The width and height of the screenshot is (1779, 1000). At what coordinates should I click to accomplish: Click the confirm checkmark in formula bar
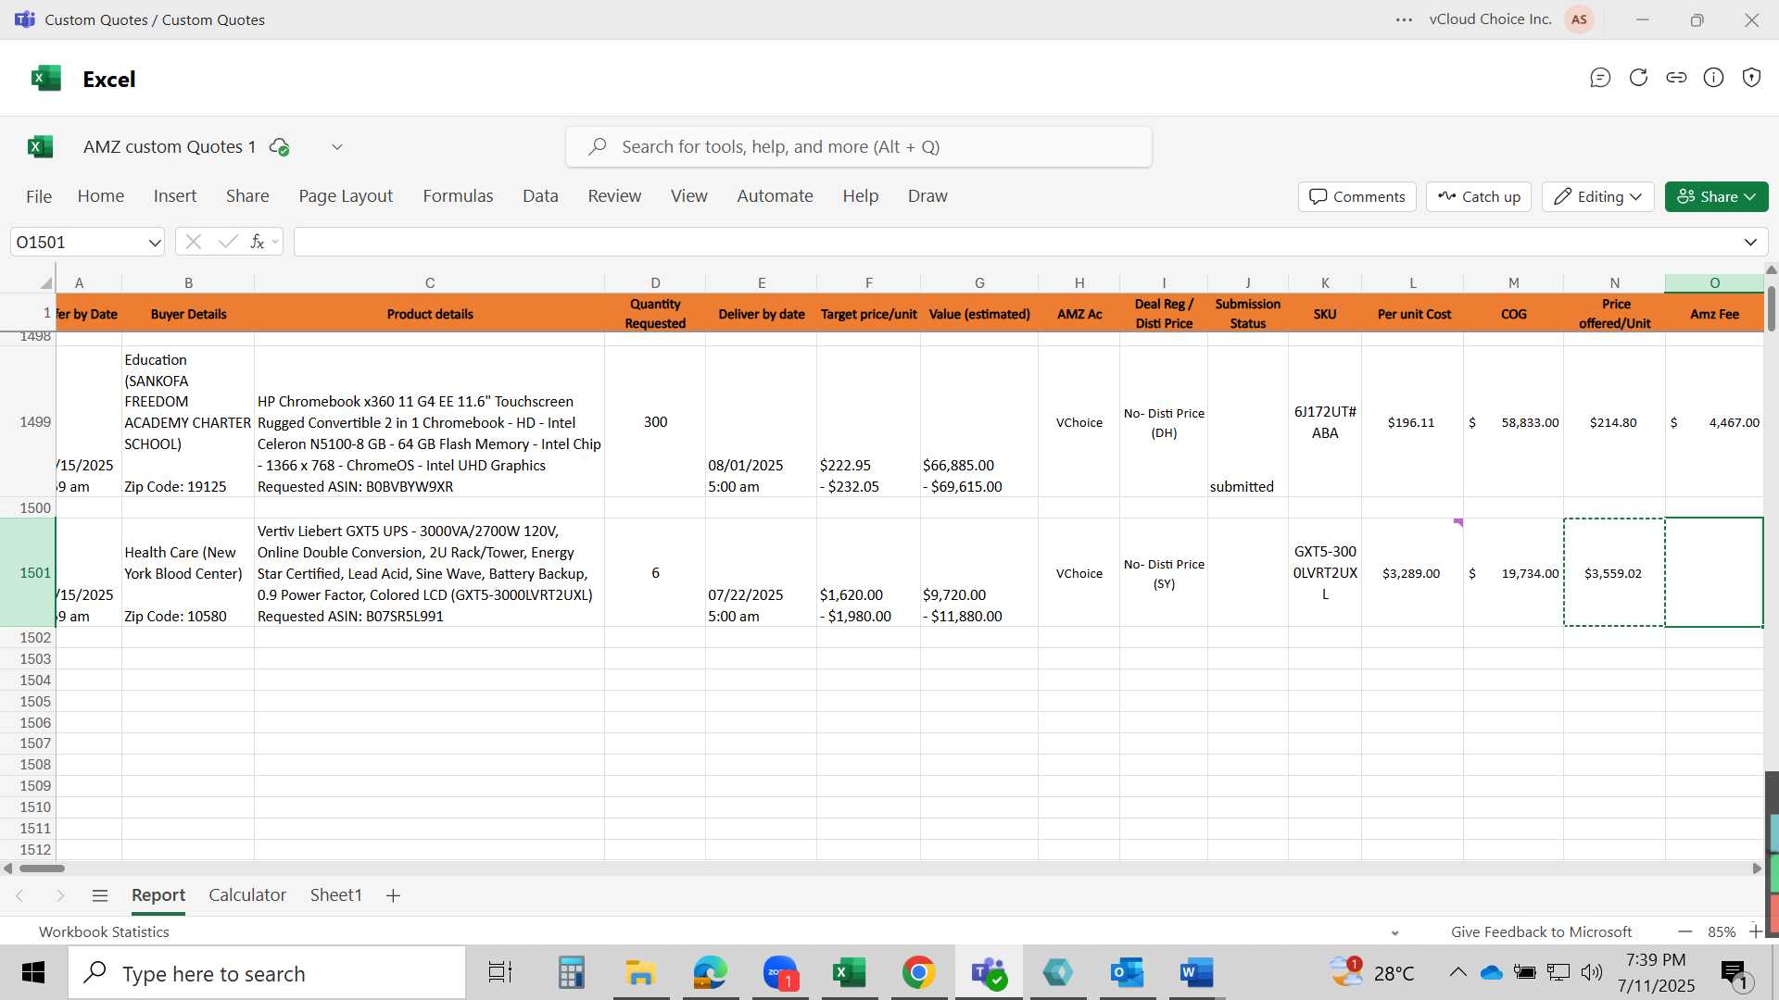[x=227, y=242]
